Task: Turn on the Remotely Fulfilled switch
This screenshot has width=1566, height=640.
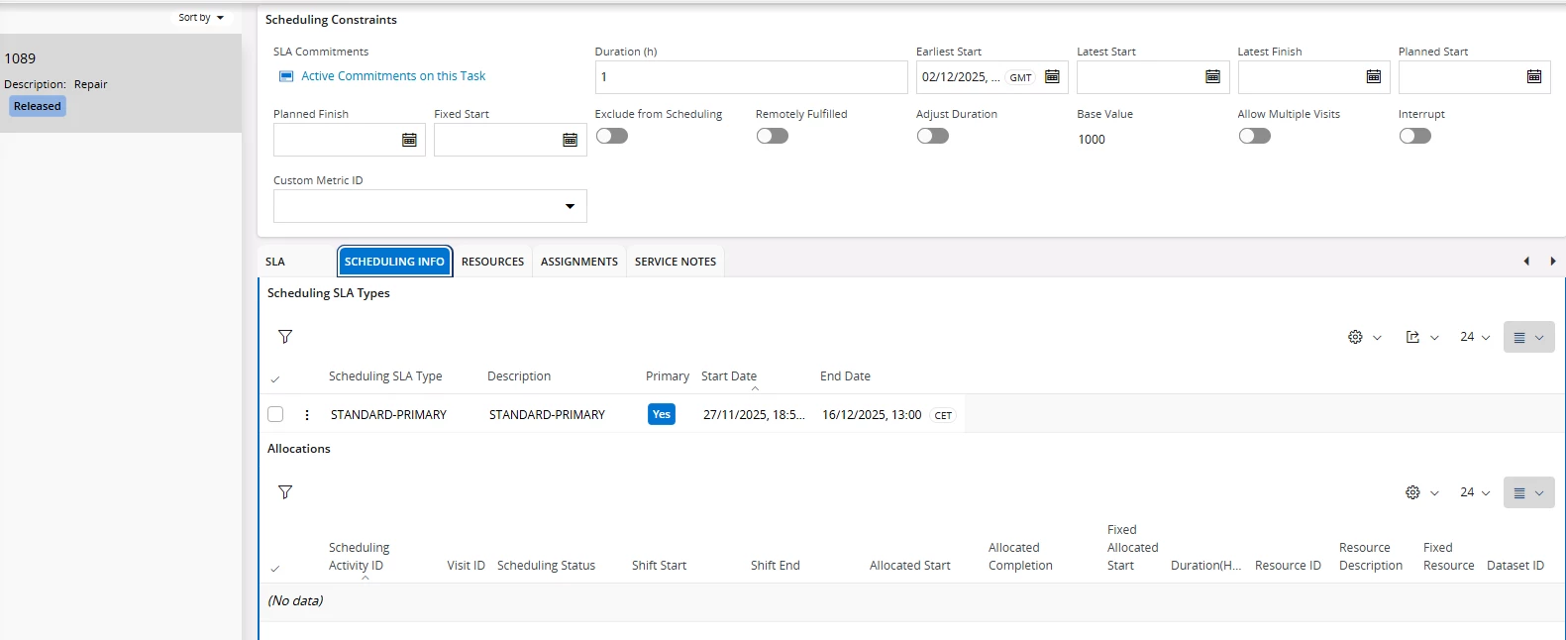Action: click(773, 136)
